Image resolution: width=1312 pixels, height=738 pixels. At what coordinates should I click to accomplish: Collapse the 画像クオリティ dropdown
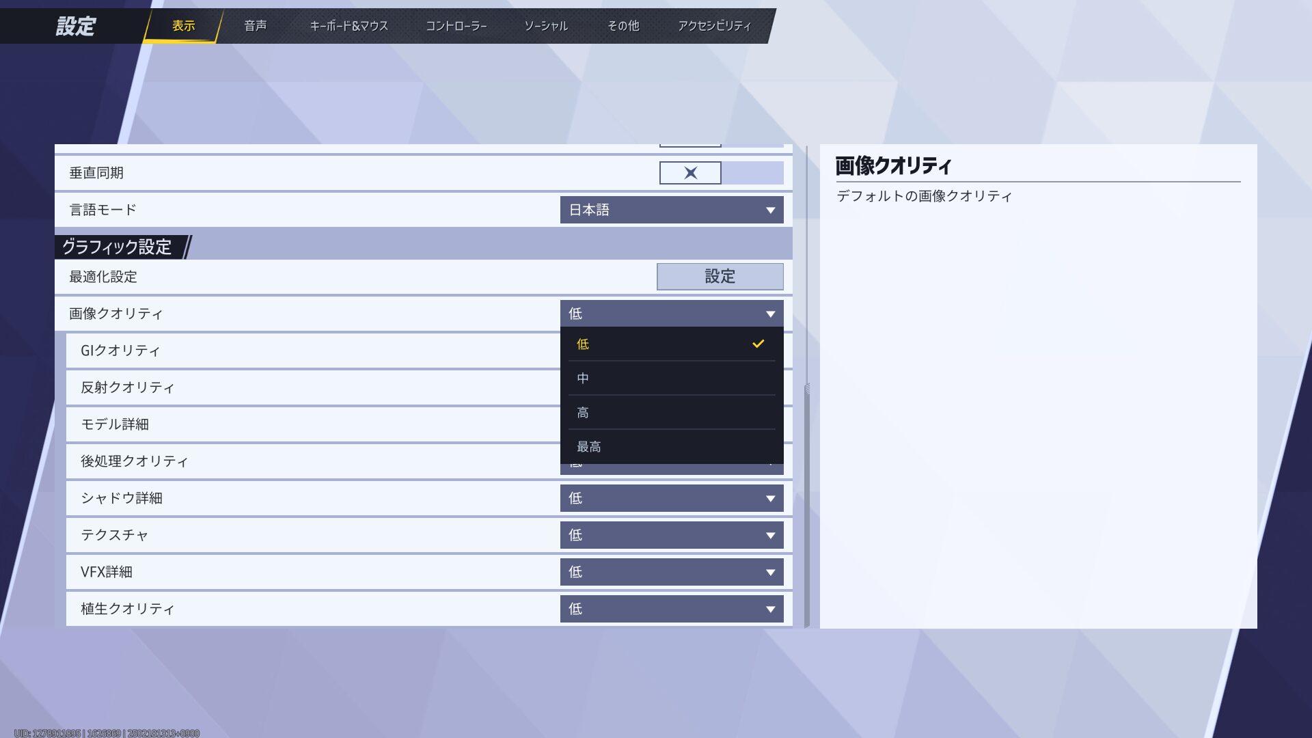(671, 314)
